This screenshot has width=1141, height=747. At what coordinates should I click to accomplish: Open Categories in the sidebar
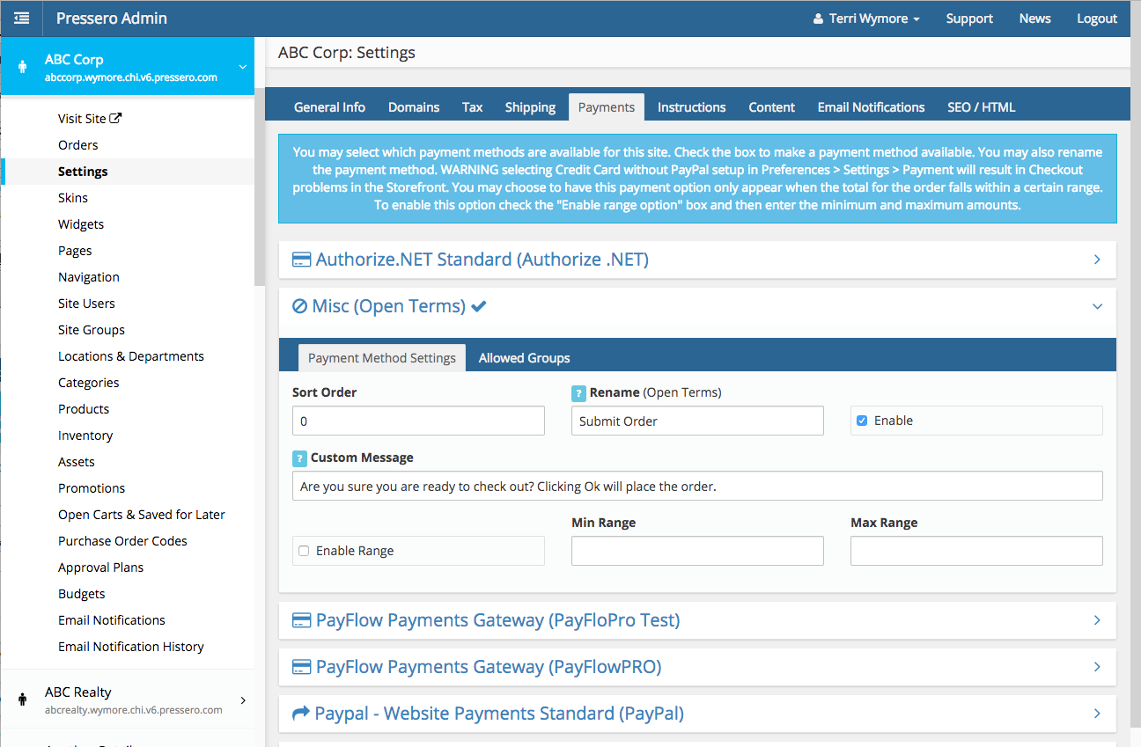coord(89,383)
